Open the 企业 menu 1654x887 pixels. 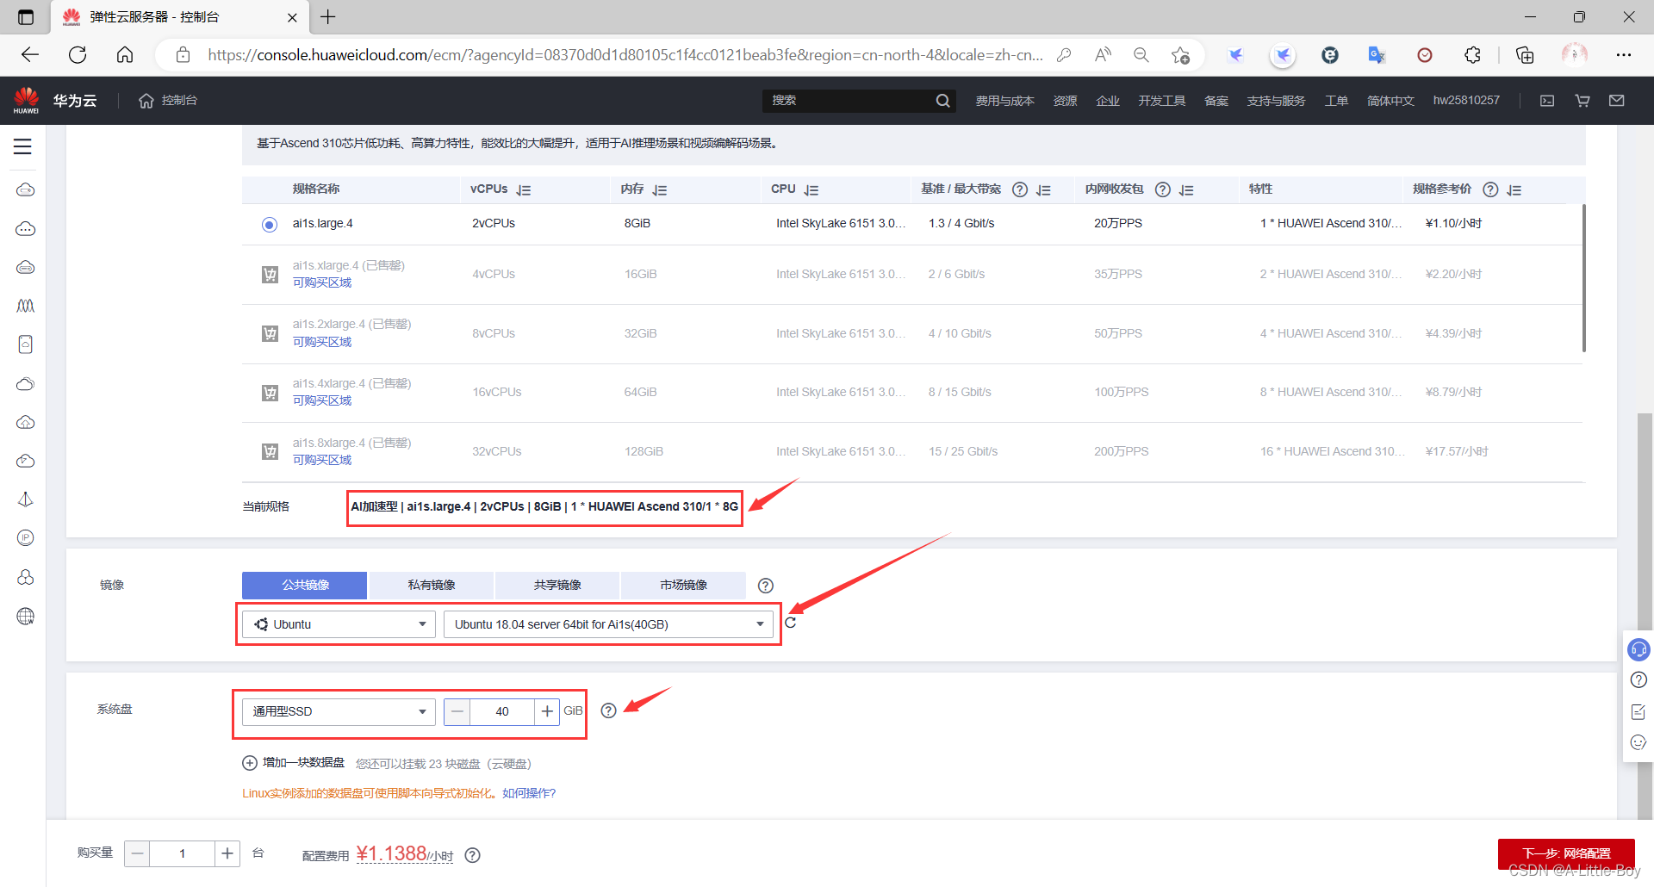pos(1108,101)
